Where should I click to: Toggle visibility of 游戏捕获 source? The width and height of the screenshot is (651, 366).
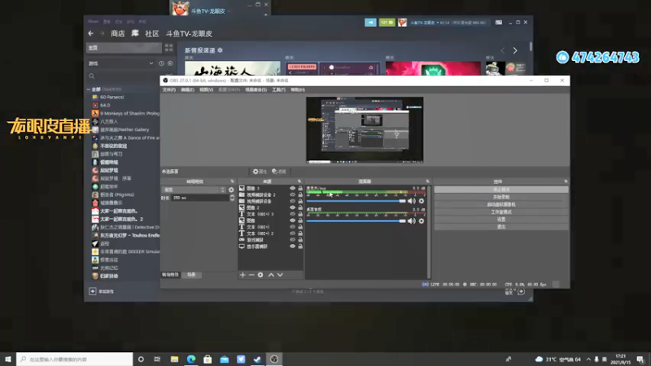(293, 240)
